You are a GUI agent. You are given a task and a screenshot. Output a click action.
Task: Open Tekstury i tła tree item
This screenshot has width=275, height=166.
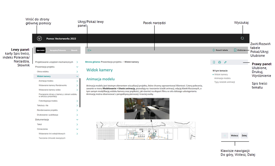[x=43, y=105]
